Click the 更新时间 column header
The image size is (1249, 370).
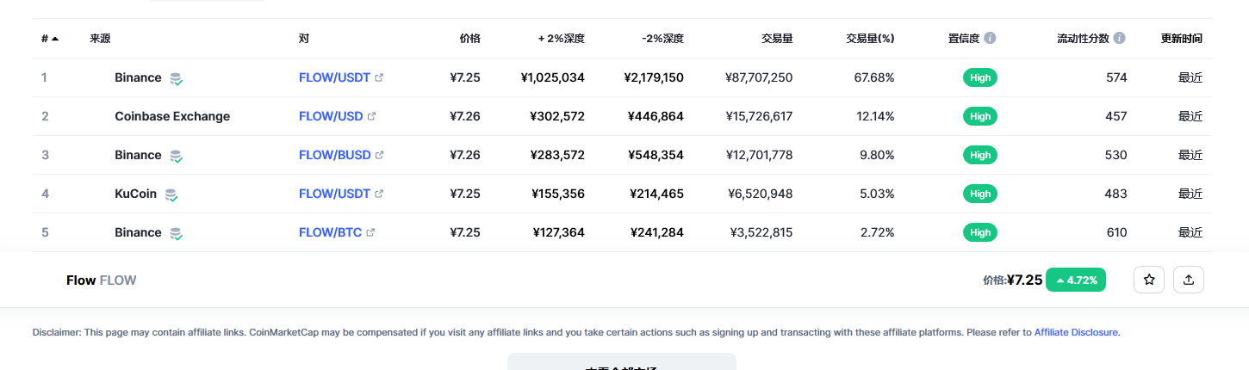tap(1181, 39)
